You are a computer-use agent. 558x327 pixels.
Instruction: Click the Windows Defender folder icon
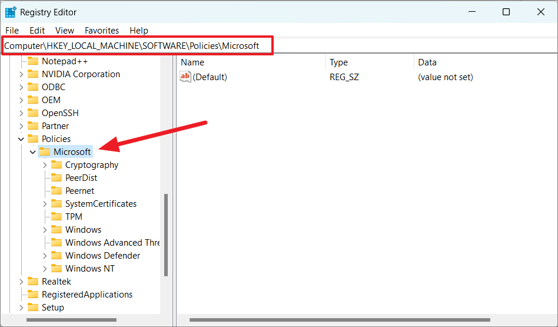coord(57,255)
